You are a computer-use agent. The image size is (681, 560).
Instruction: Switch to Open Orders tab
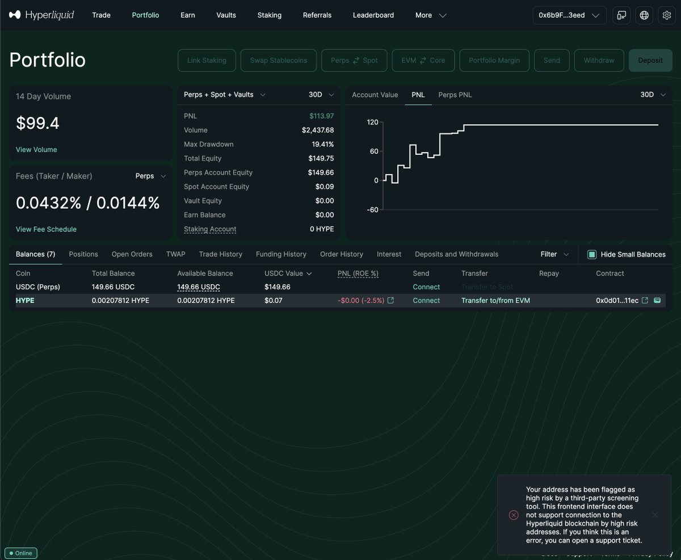(132, 254)
